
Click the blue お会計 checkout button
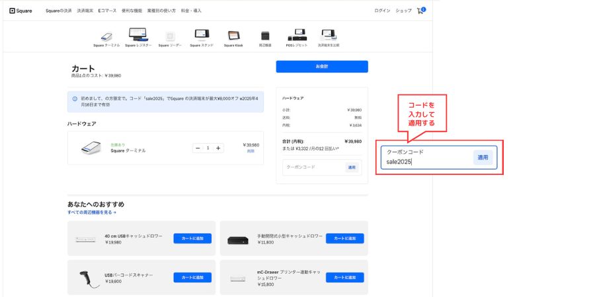[x=322, y=66]
